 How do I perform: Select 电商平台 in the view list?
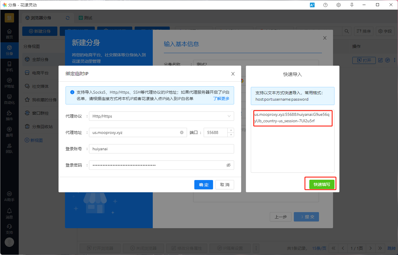40,73
